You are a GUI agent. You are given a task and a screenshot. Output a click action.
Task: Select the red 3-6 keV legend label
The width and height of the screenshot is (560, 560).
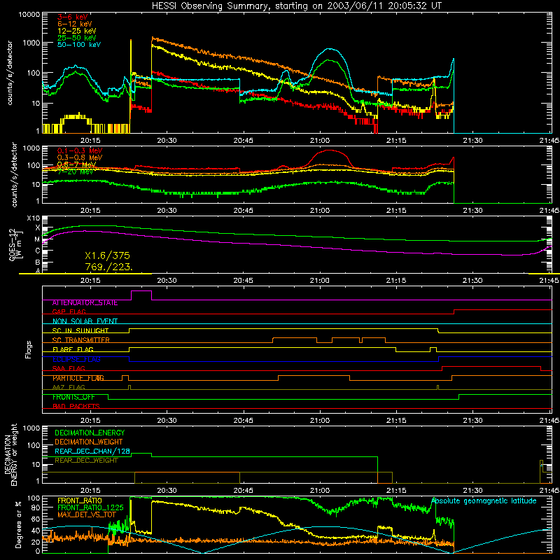click(x=72, y=17)
